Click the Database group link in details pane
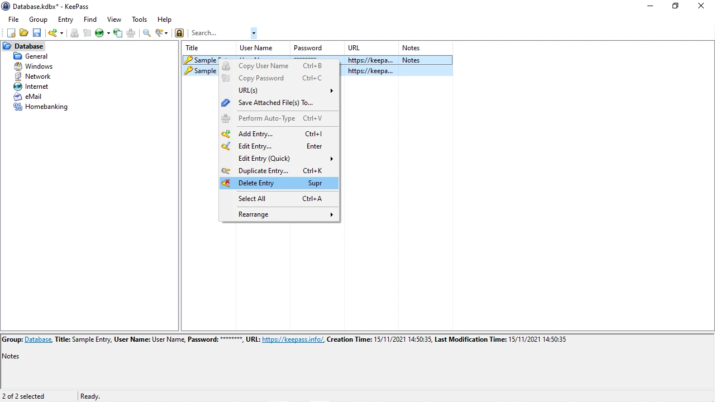The height and width of the screenshot is (402, 715). coord(38,339)
